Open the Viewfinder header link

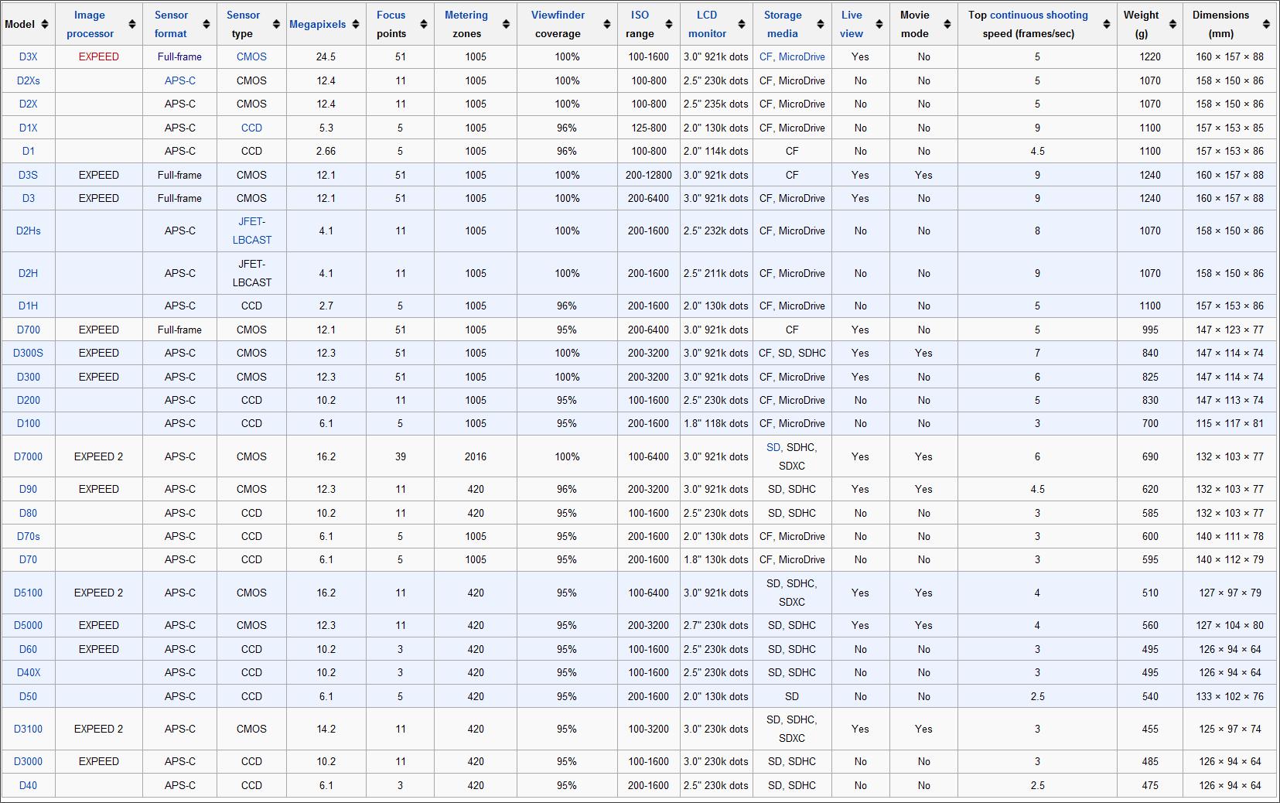click(x=558, y=15)
